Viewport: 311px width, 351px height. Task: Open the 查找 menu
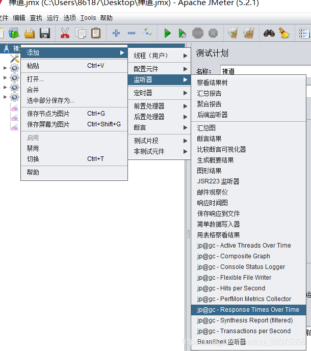click(36, 18)
